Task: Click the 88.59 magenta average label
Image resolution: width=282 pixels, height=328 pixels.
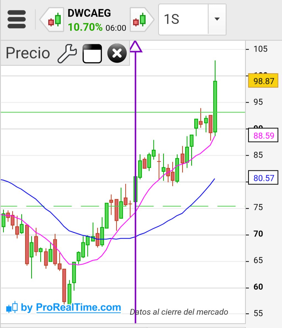Action: point(263,135)
